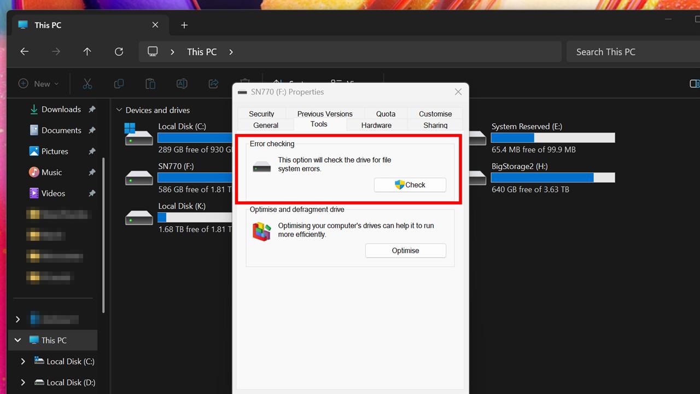Viewport: 700px width, 394px height.
Task: Refresh the This PC view
Action: 119,51
